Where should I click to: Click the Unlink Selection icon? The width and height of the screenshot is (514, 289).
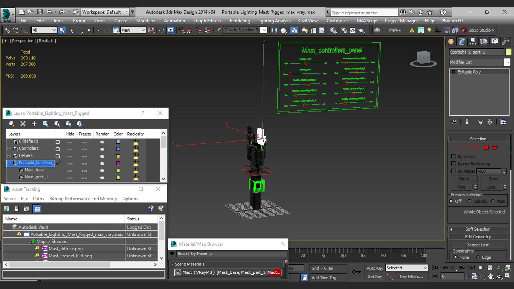[16, 30]
